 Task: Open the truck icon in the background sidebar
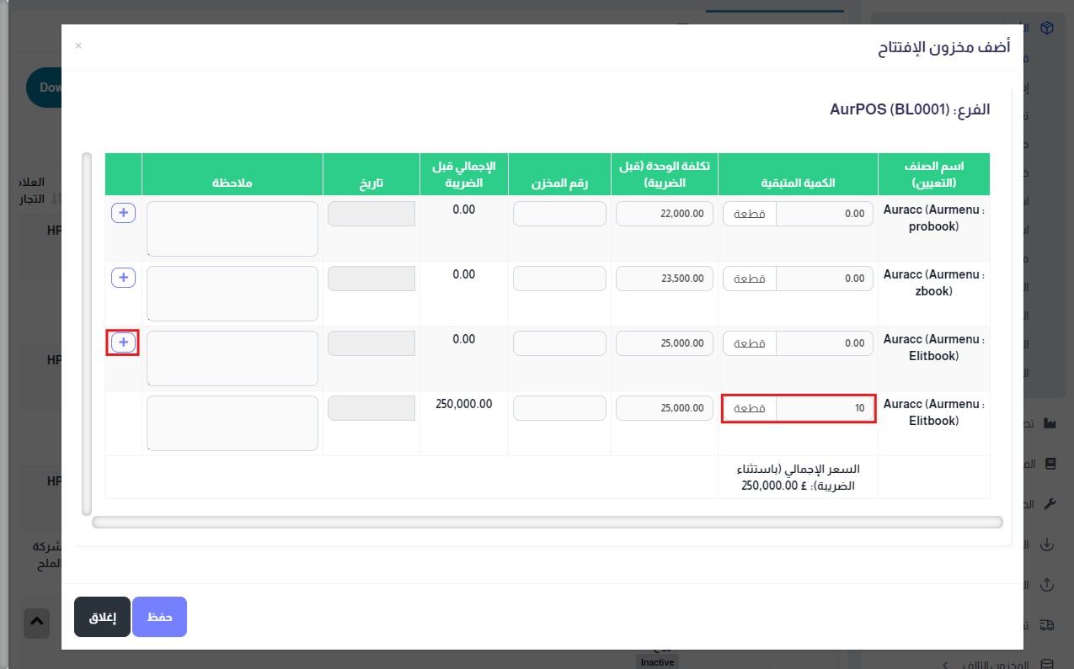tap(1048, 624)
